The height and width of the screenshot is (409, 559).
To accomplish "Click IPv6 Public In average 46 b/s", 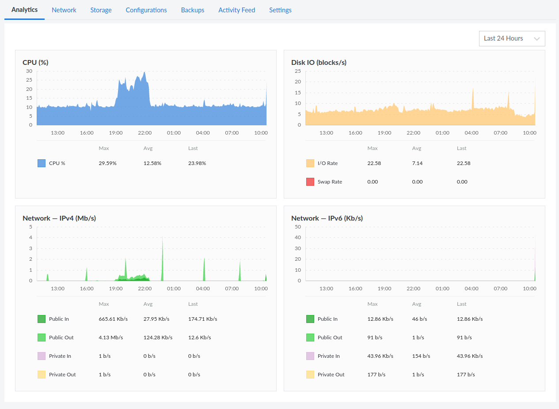I will pos(419,319).
